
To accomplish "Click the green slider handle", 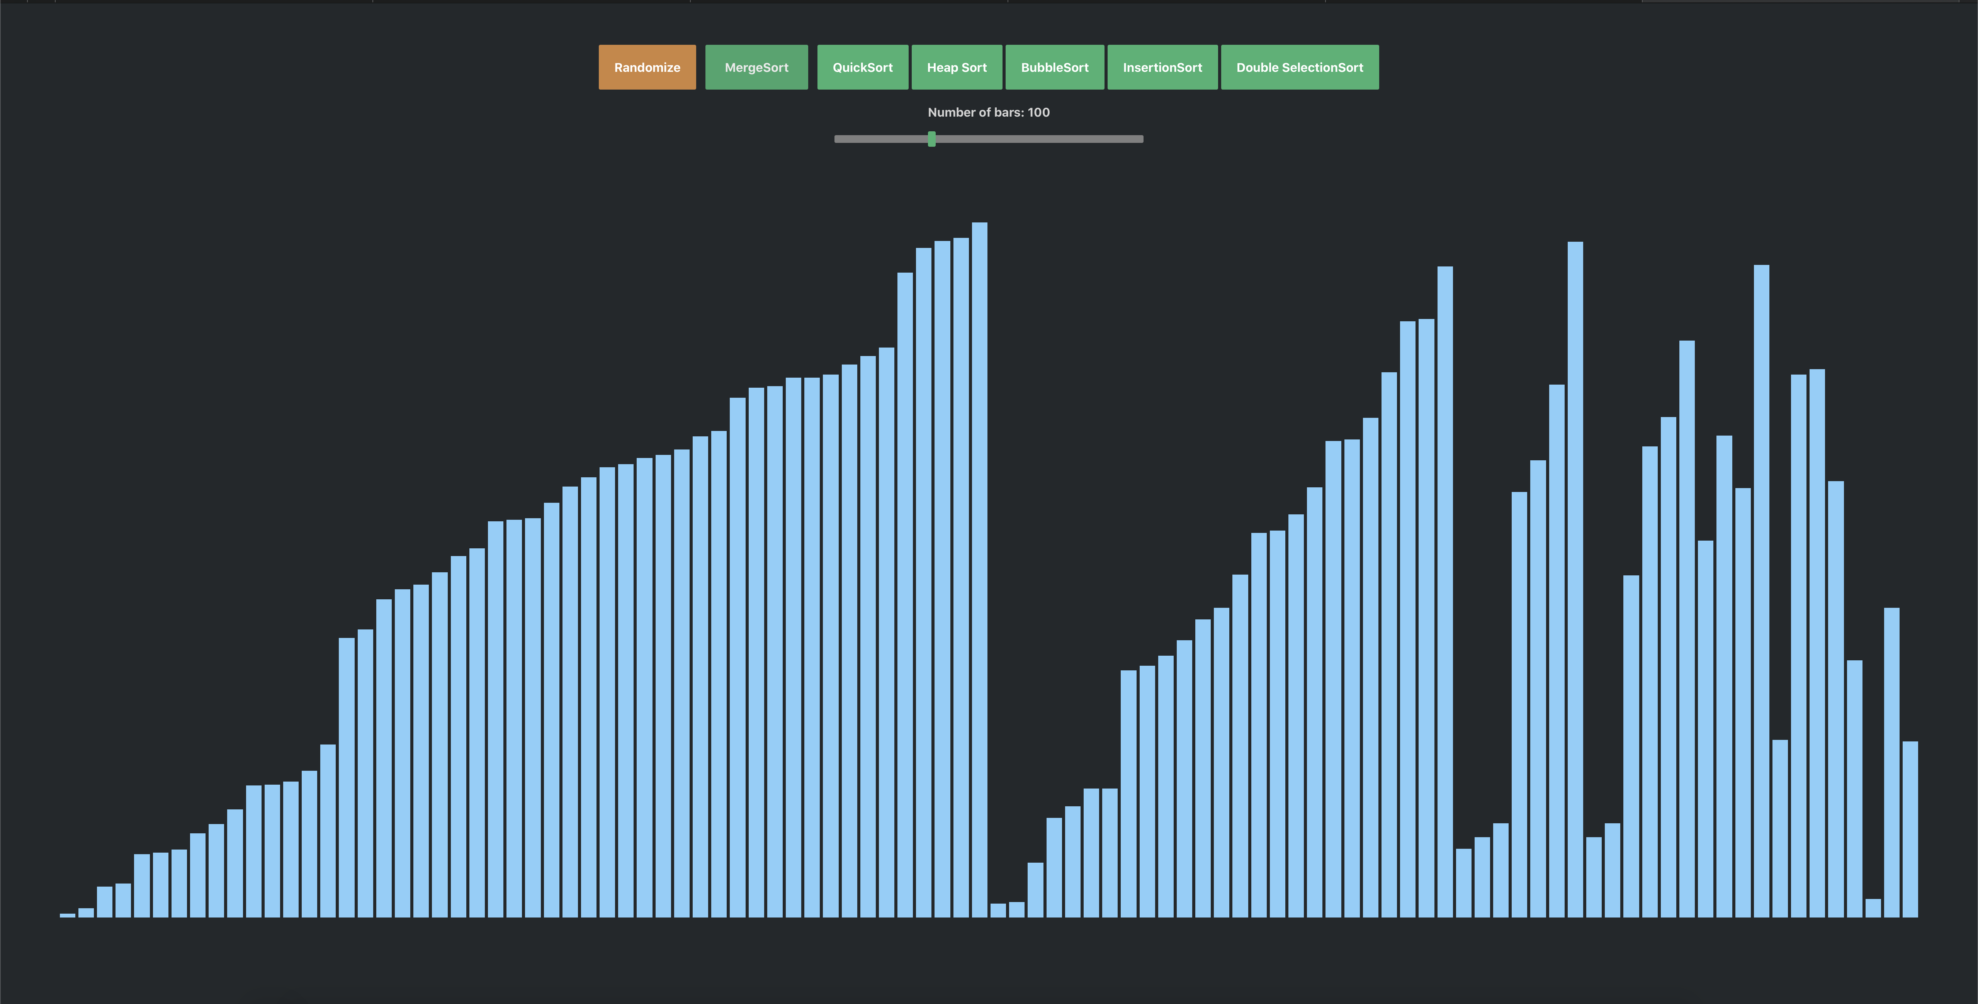I will (931, 139).
